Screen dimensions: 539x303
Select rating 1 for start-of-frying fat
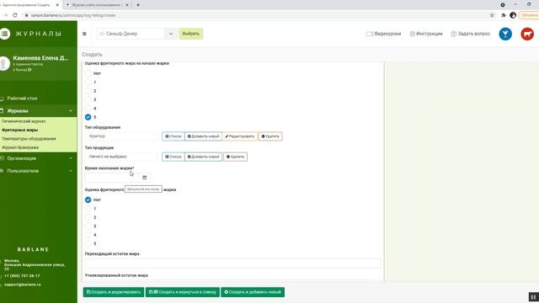[88, 82]
